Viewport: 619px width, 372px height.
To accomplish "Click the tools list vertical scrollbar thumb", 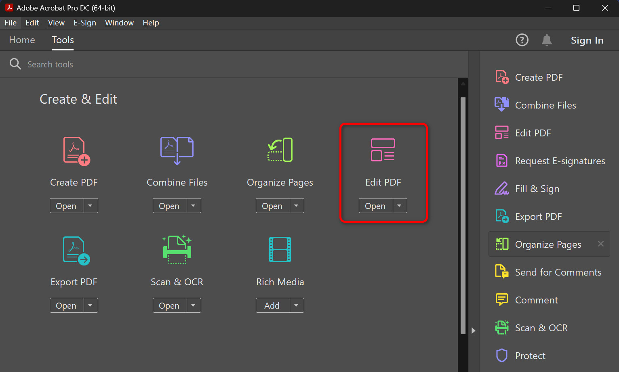I will [x=463, y=215].
